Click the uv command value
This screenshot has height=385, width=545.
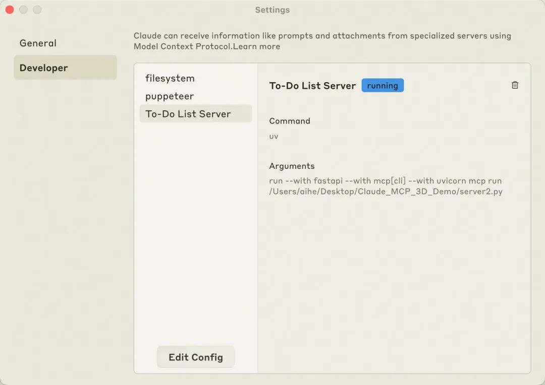[x=274, y=137]
